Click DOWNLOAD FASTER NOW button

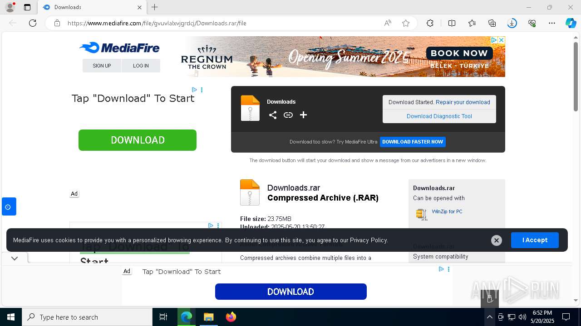coord(413,142)
